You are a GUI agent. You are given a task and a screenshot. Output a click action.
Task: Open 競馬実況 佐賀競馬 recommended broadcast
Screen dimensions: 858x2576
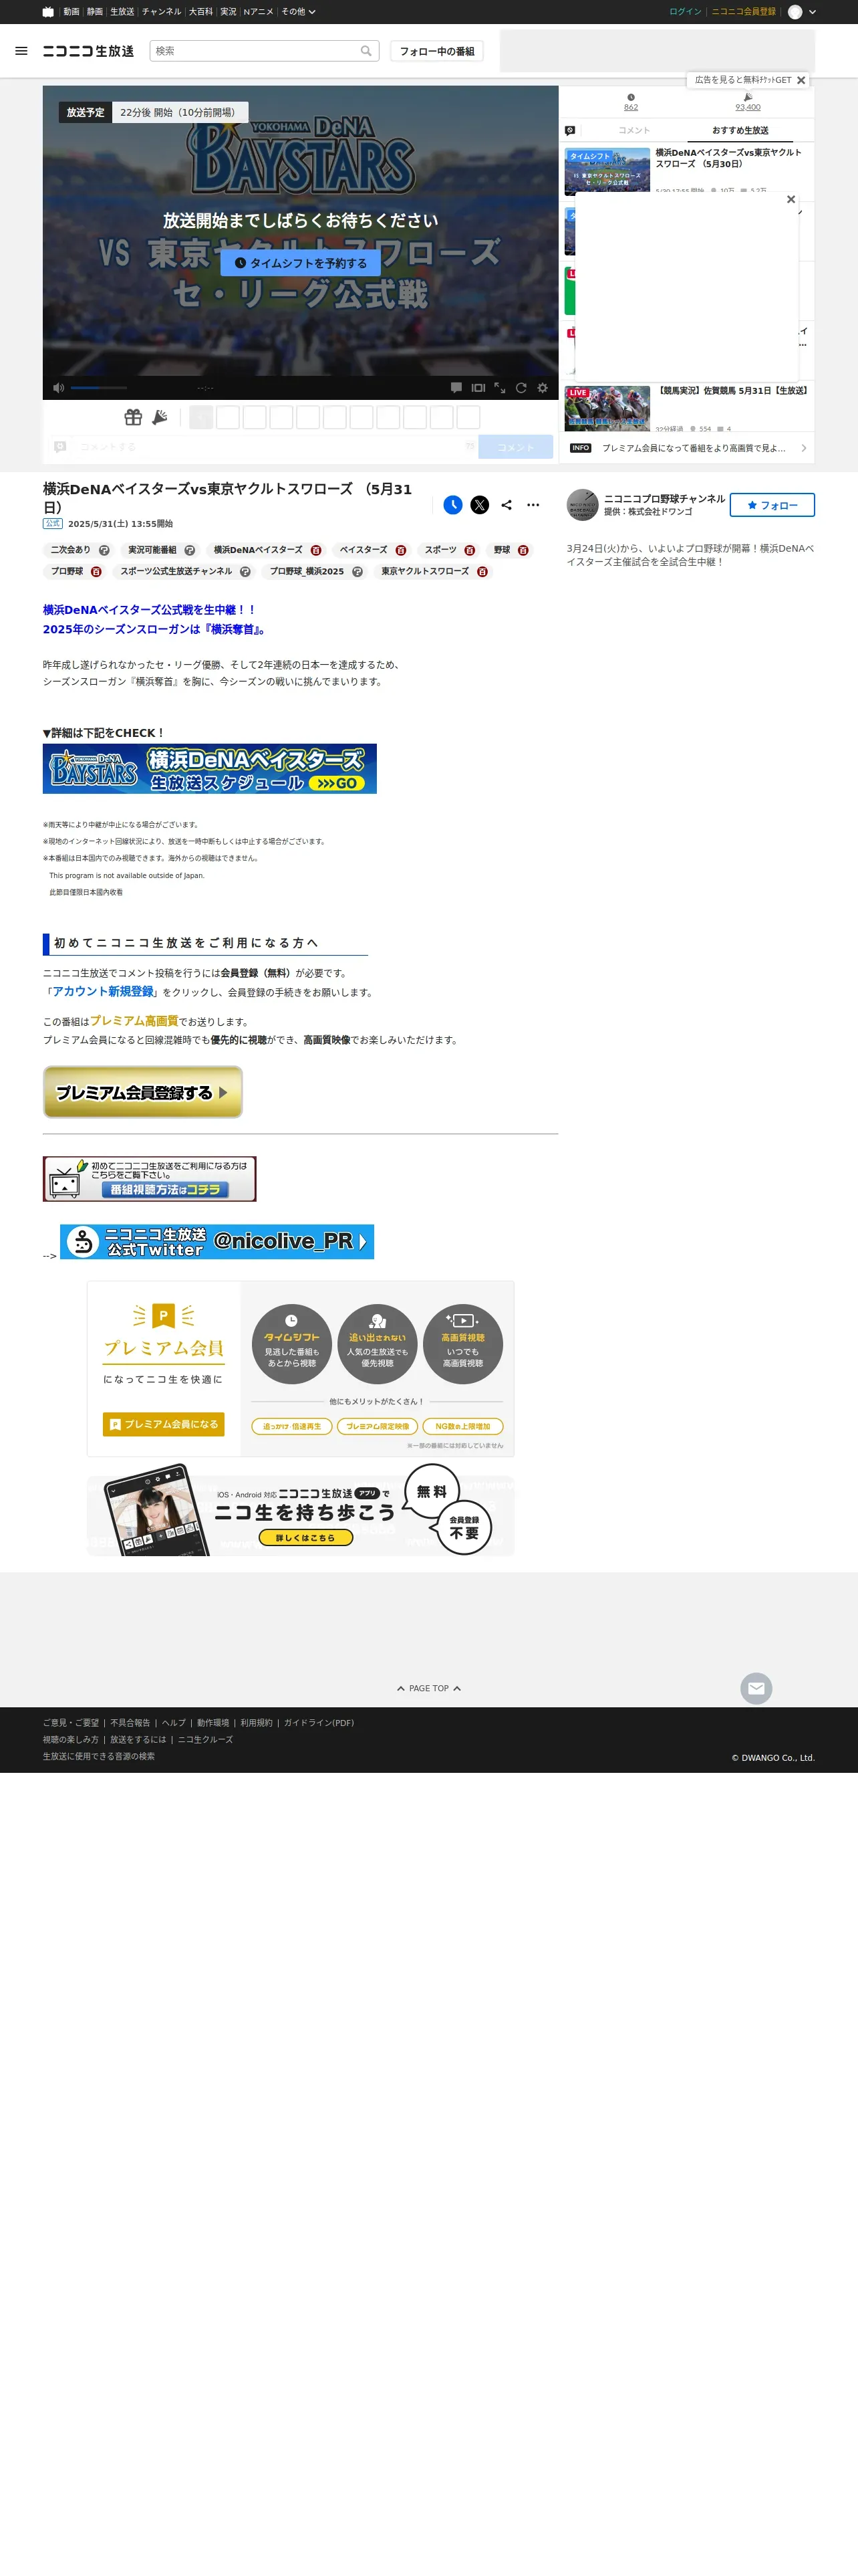point(688,408)
